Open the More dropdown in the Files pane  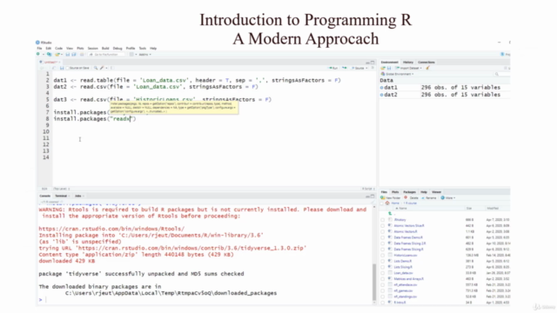tap(448, 197)
